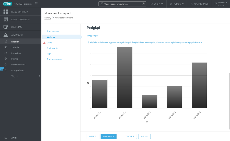Screen dimensions: 230x141
Task: Open search help question mark icon
Action: tap(143, 4)
